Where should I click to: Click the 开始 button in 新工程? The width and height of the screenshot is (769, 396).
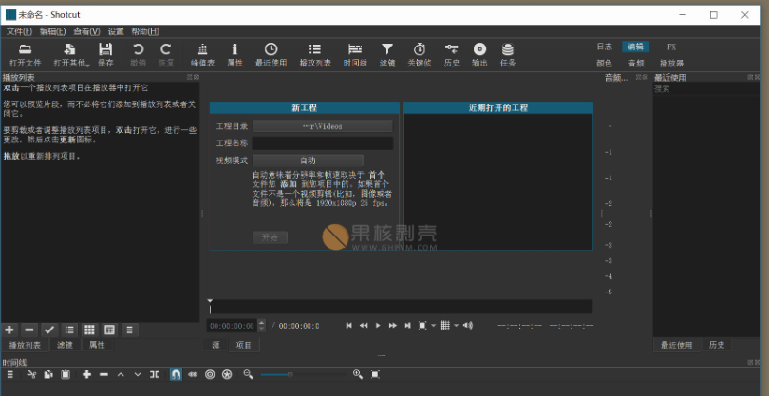(x=270, y=237)
